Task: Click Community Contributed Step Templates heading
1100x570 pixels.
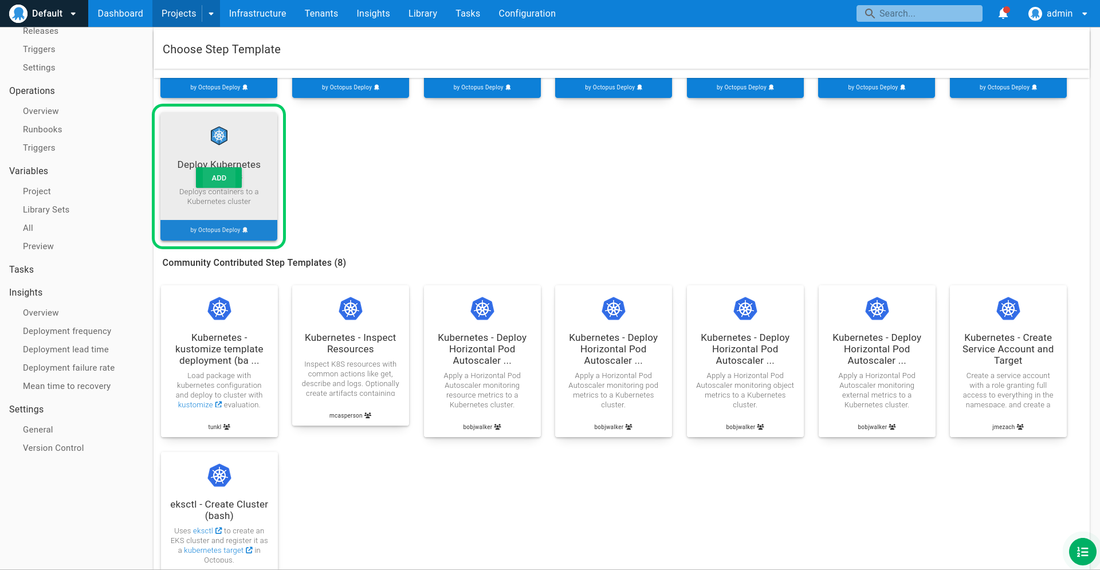Action: pyautogui.click(x=254, y=262)
